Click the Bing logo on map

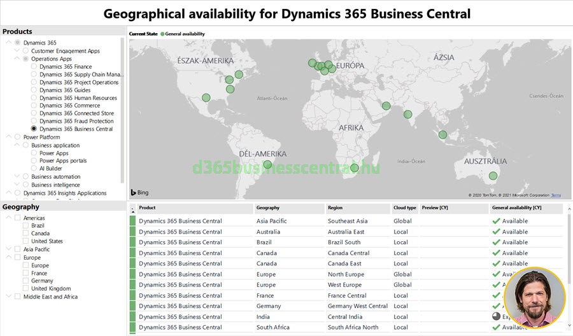click(x=140, y=192)
